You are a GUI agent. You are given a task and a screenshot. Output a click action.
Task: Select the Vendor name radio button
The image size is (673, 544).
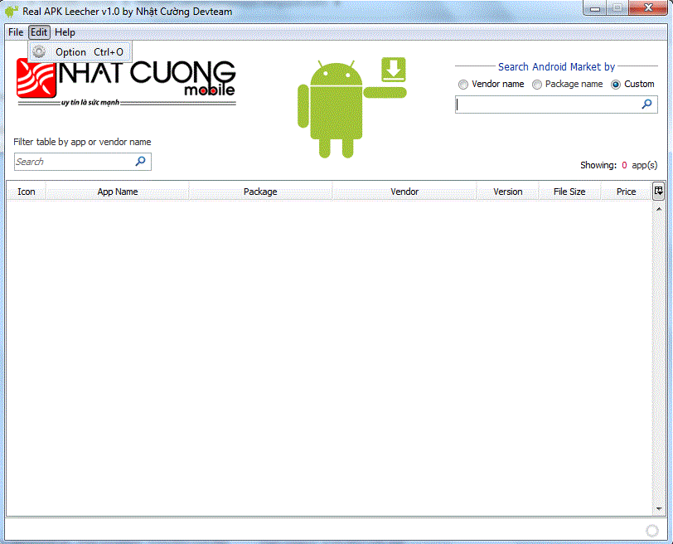point(463,85)
